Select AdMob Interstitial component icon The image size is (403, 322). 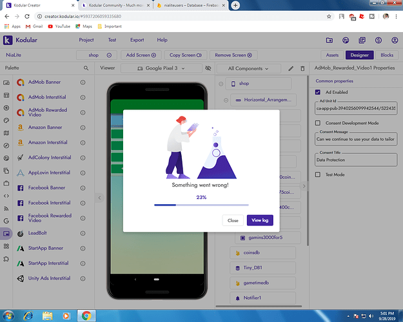[x=20, y=97]
